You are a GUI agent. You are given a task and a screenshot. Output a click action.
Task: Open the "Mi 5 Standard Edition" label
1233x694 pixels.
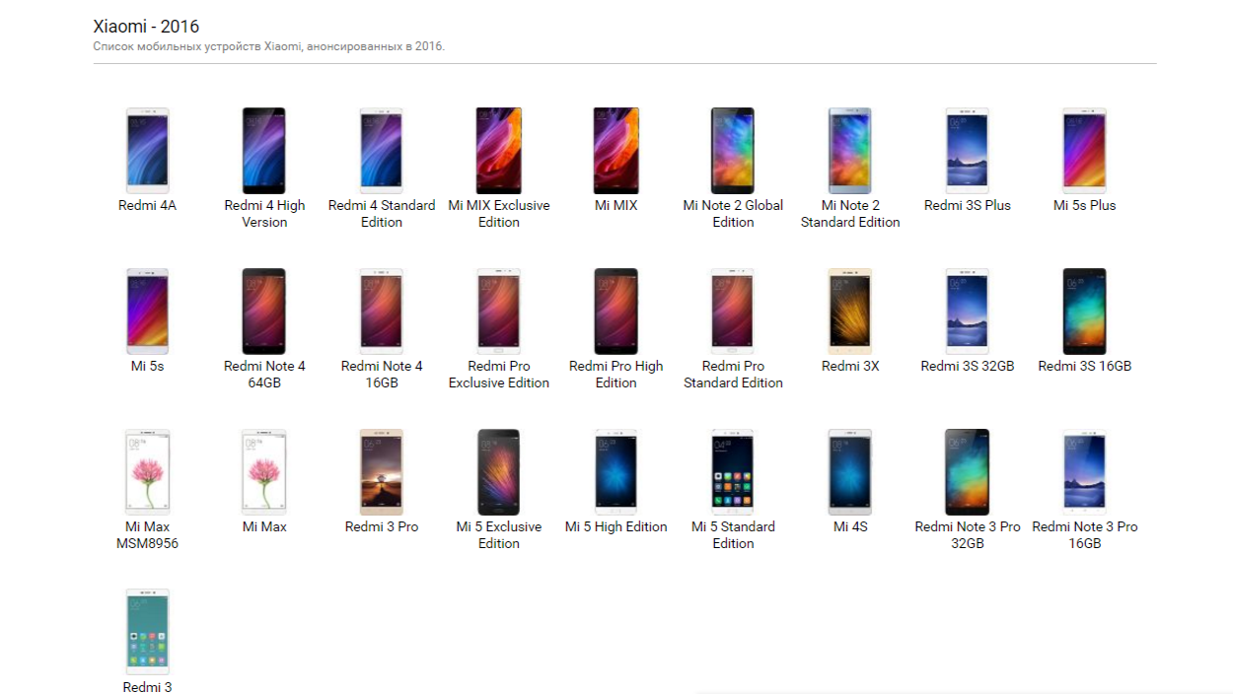click(x=733, y=535)
